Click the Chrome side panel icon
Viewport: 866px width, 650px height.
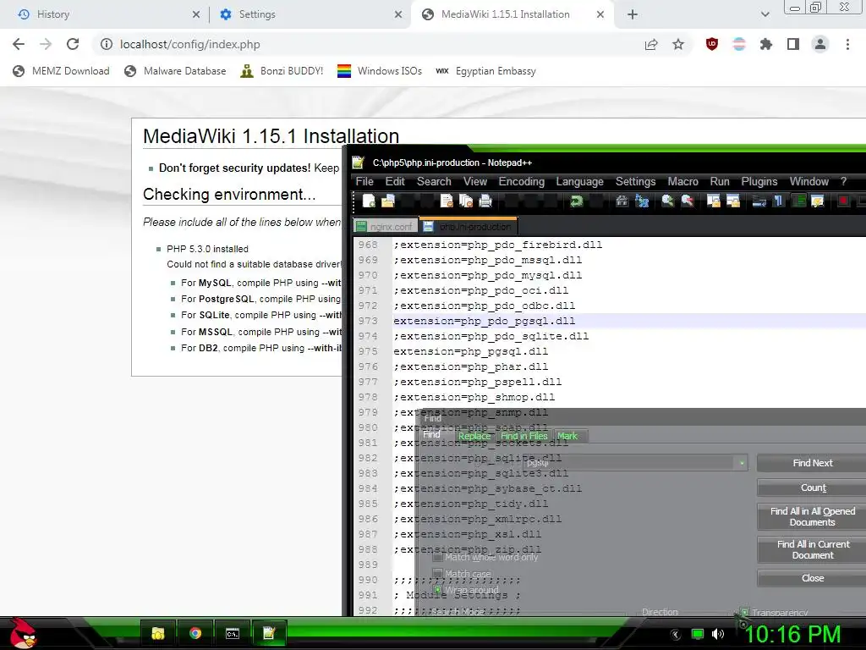[x=793, y=44]
